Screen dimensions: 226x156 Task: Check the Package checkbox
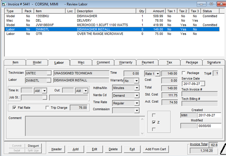184,73
